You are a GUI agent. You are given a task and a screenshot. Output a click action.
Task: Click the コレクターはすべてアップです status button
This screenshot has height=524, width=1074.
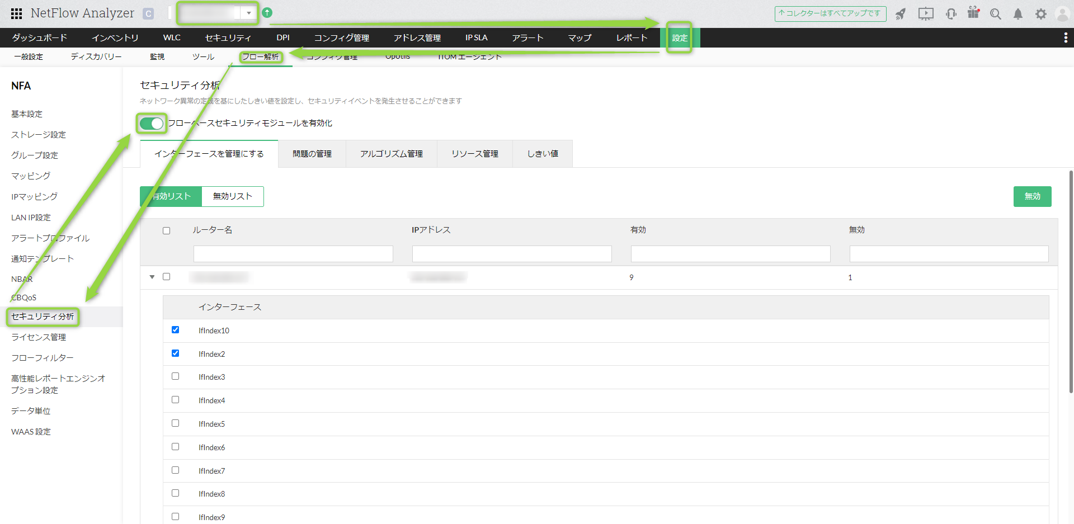click(831, 13)
